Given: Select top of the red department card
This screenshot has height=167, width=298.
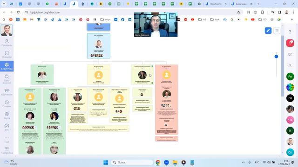Looking at the screenshot, I should coord(167,75).
